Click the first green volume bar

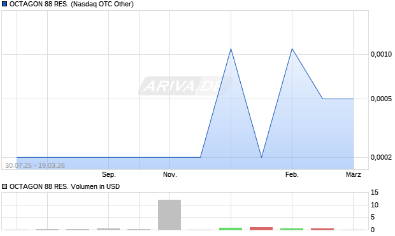coord(231,229)
